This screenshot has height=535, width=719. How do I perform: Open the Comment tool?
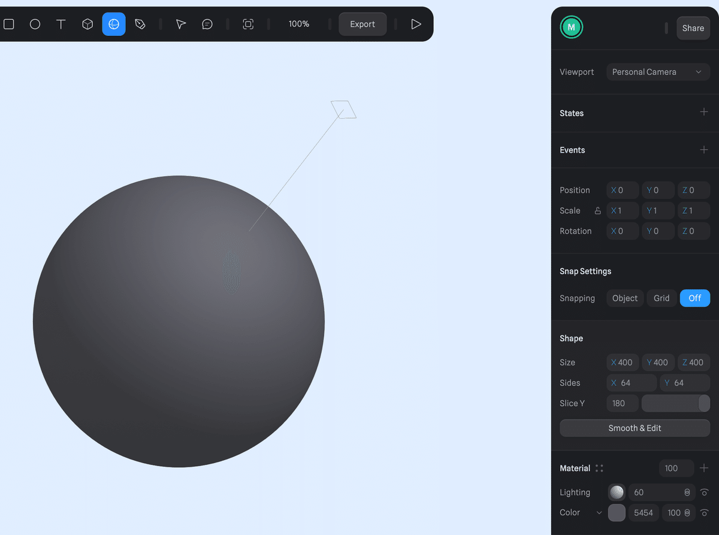click(x=207, y=24)
